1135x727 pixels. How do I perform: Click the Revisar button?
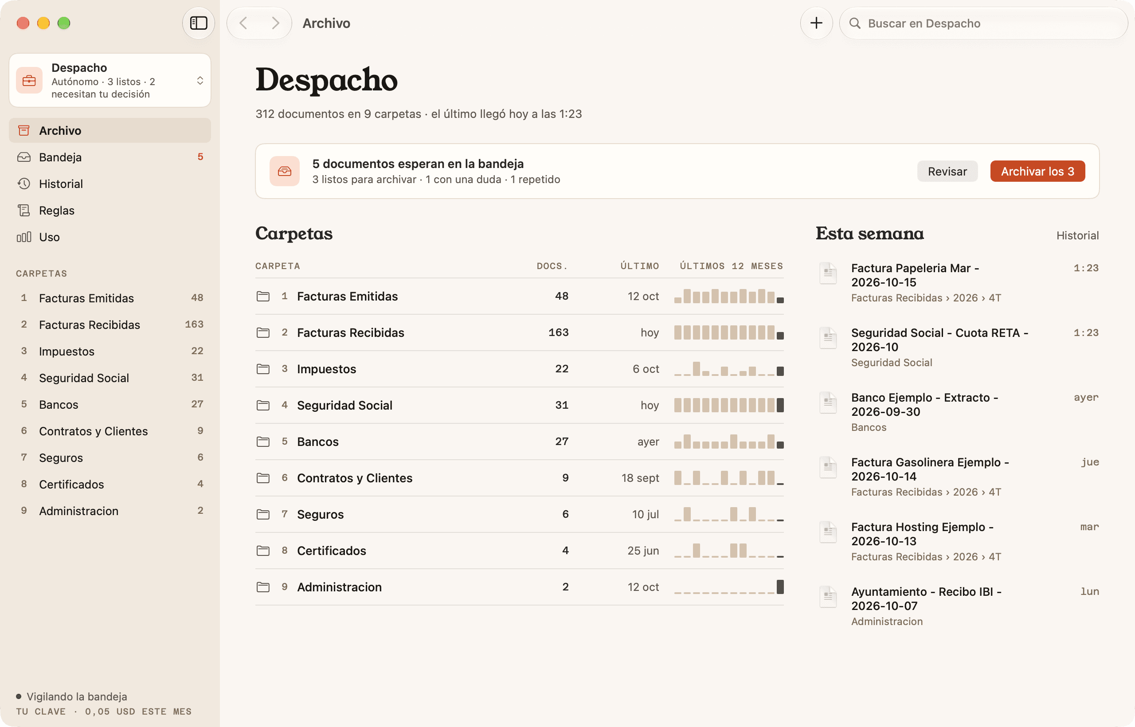coord(947,172)
